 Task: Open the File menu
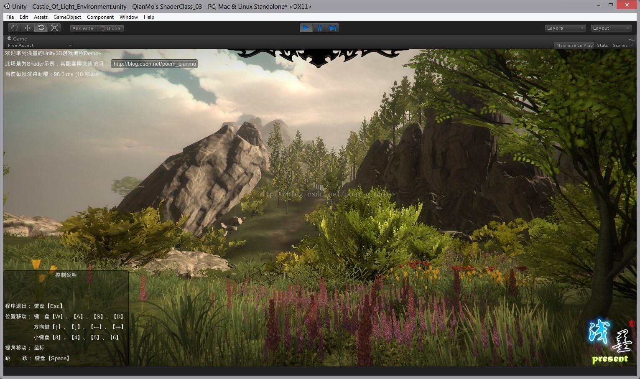(10, 17)
